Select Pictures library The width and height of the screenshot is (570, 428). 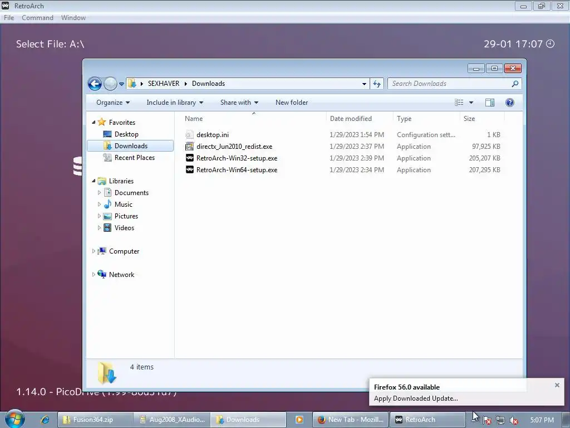[126, 216]
